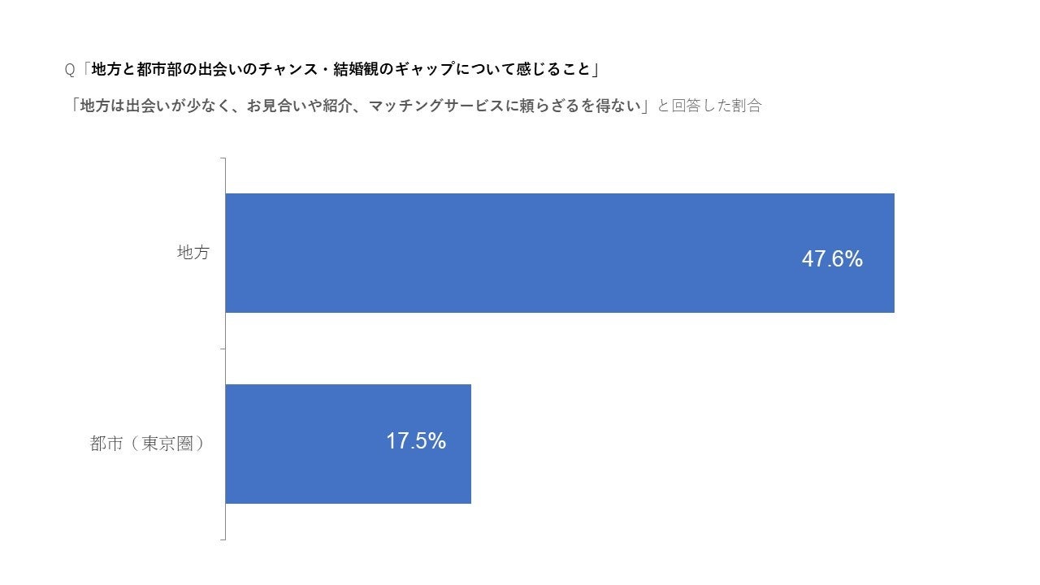
Task: Click the 地方 blue bar
Action: coord(560,253)
